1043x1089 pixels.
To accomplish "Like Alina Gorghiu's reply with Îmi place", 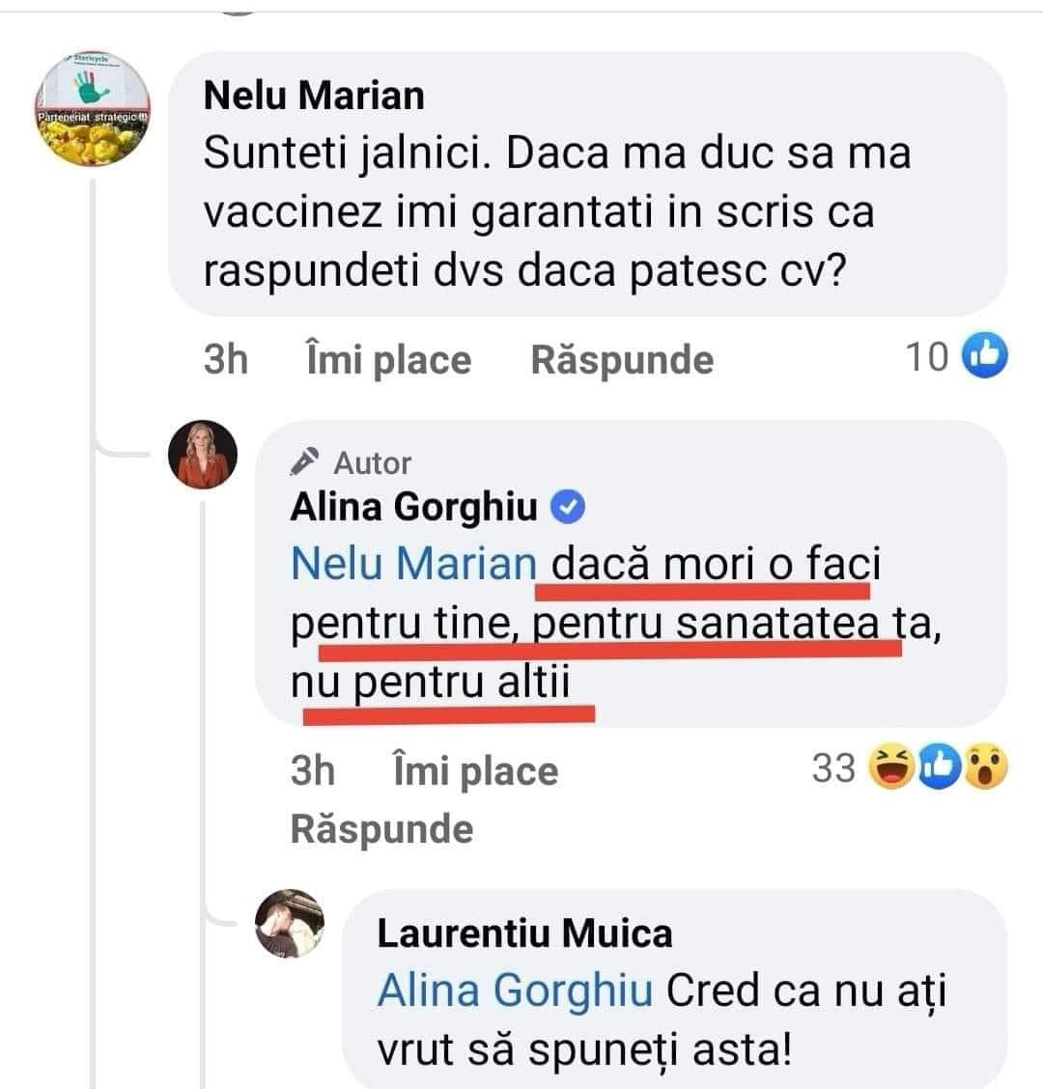I will tap(475, 771).
